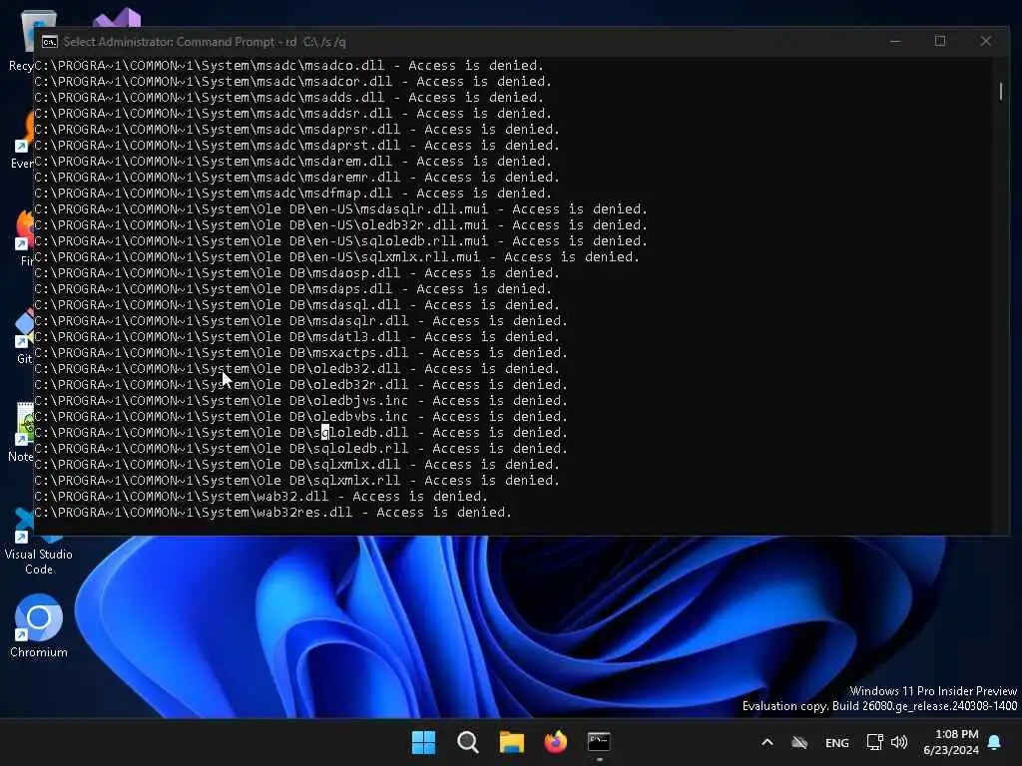This screenshot has width=1022, height=766.
Task: Open the notification bell icon
Action: click(995, 742)
